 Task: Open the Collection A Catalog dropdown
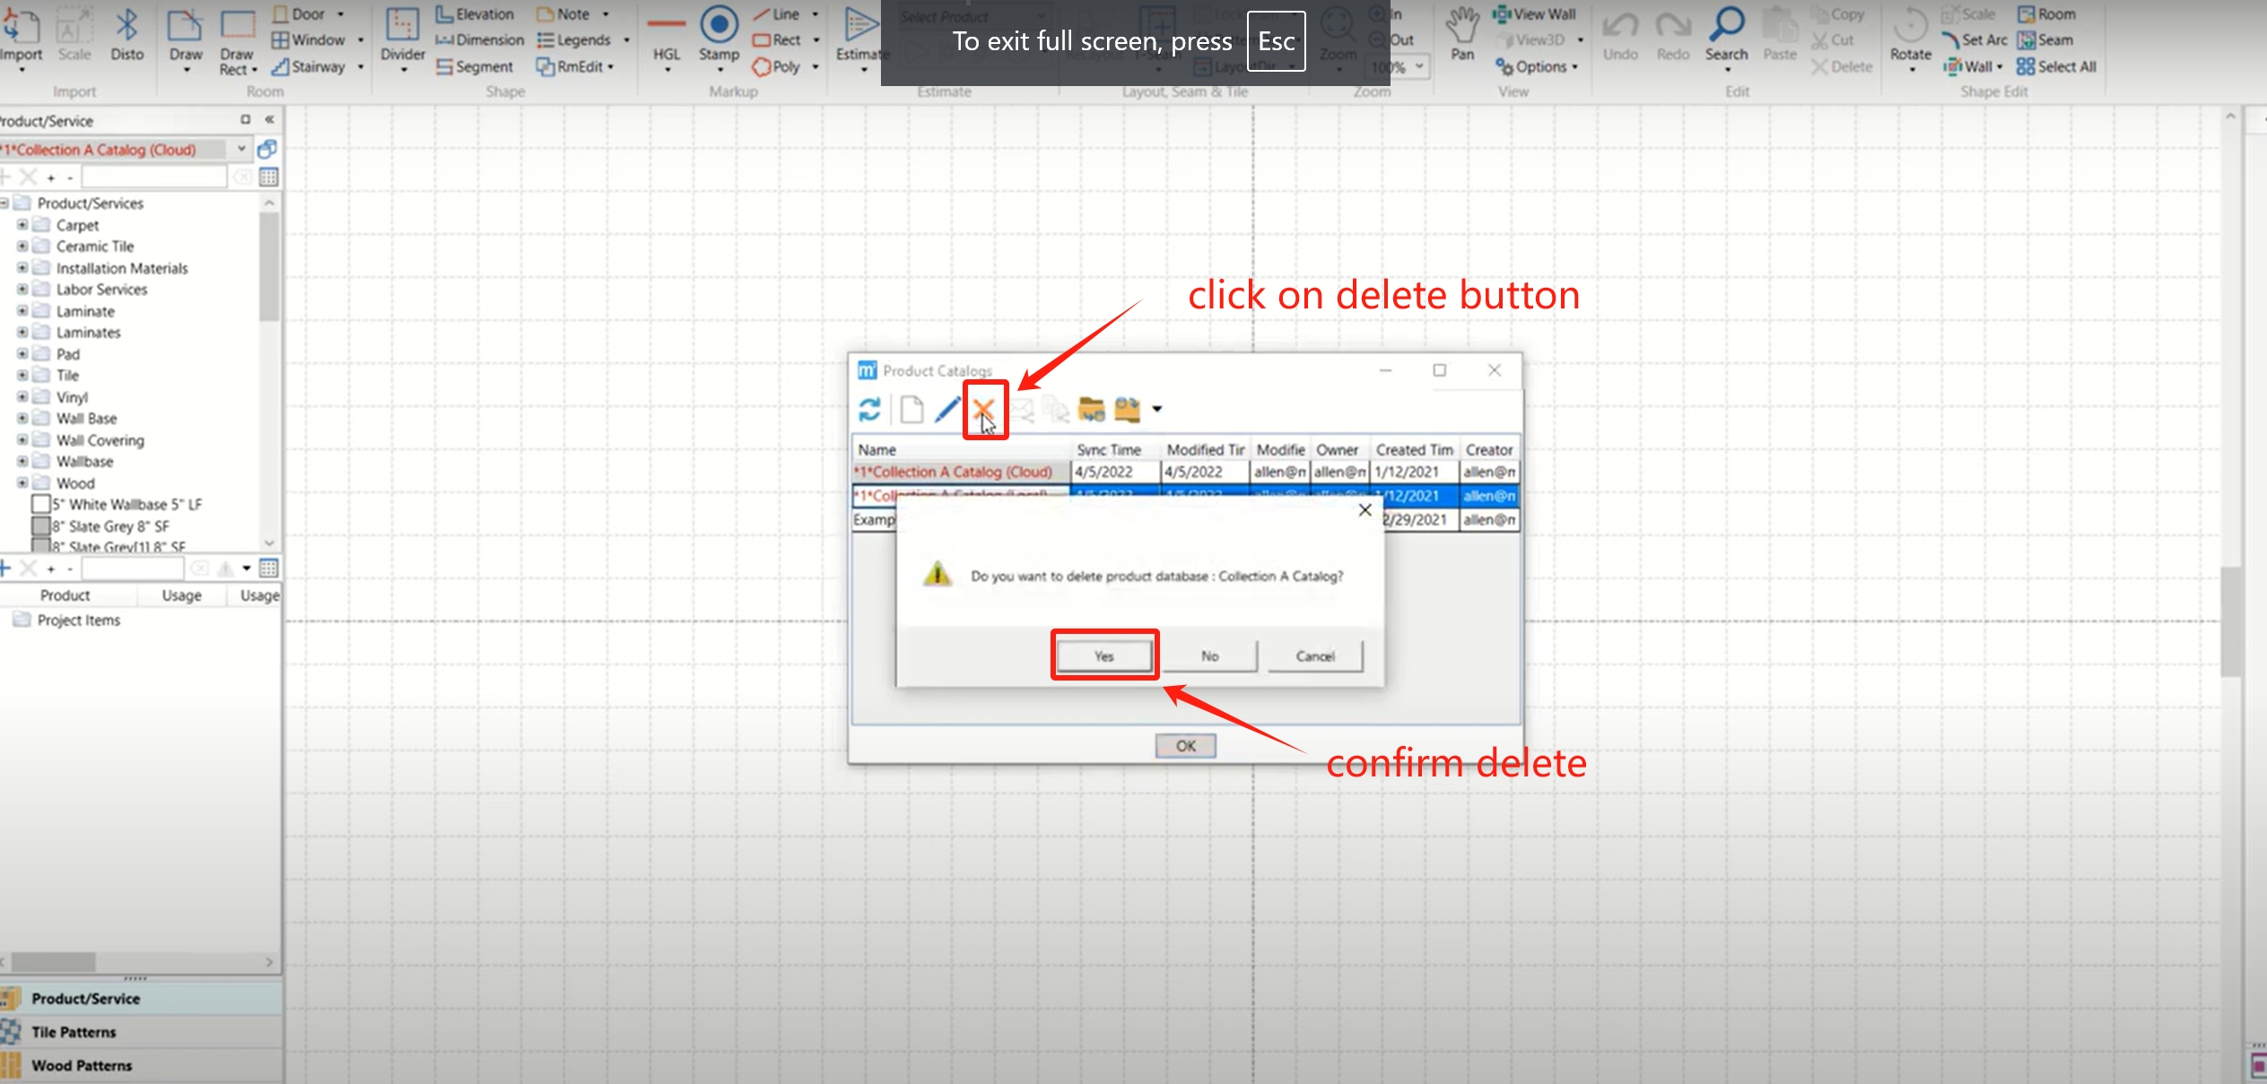(x=240, y=149)
